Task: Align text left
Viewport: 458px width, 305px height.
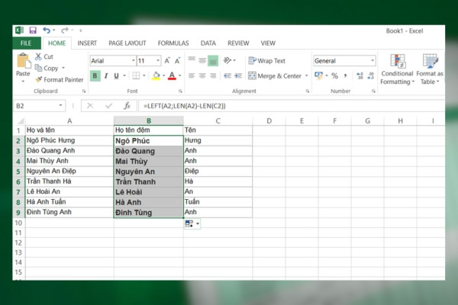Action: (192, 76)
